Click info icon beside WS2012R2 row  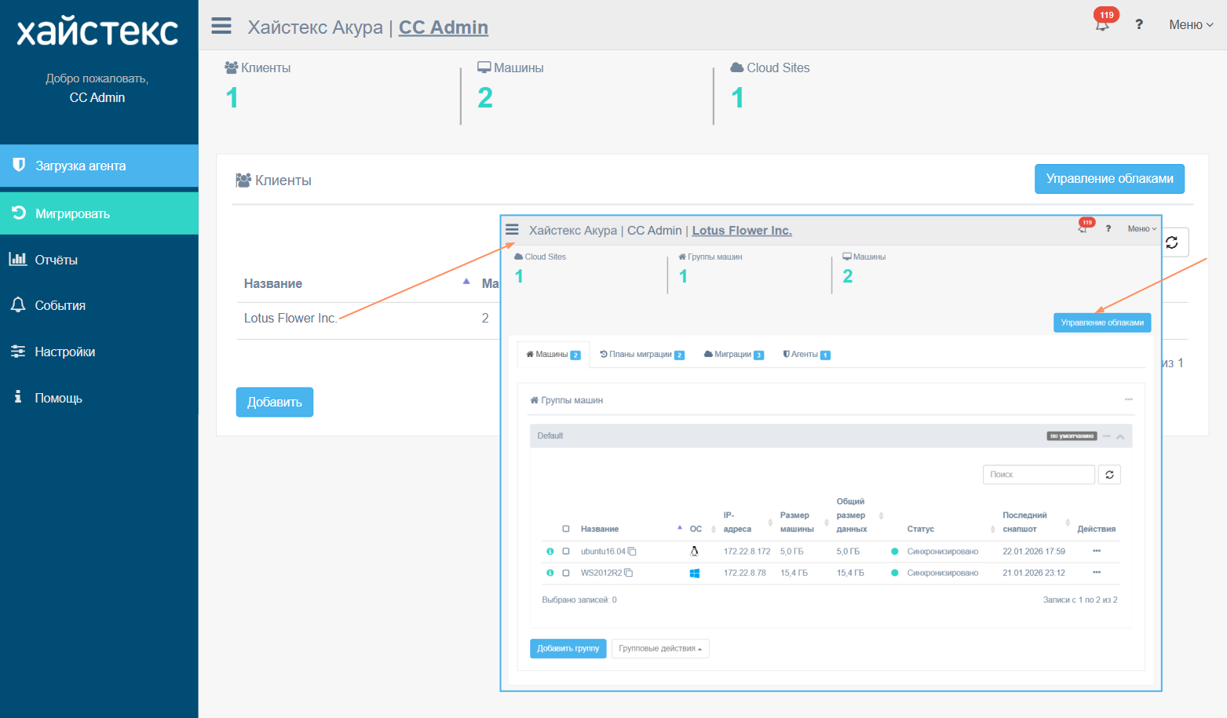click(550, 573)
